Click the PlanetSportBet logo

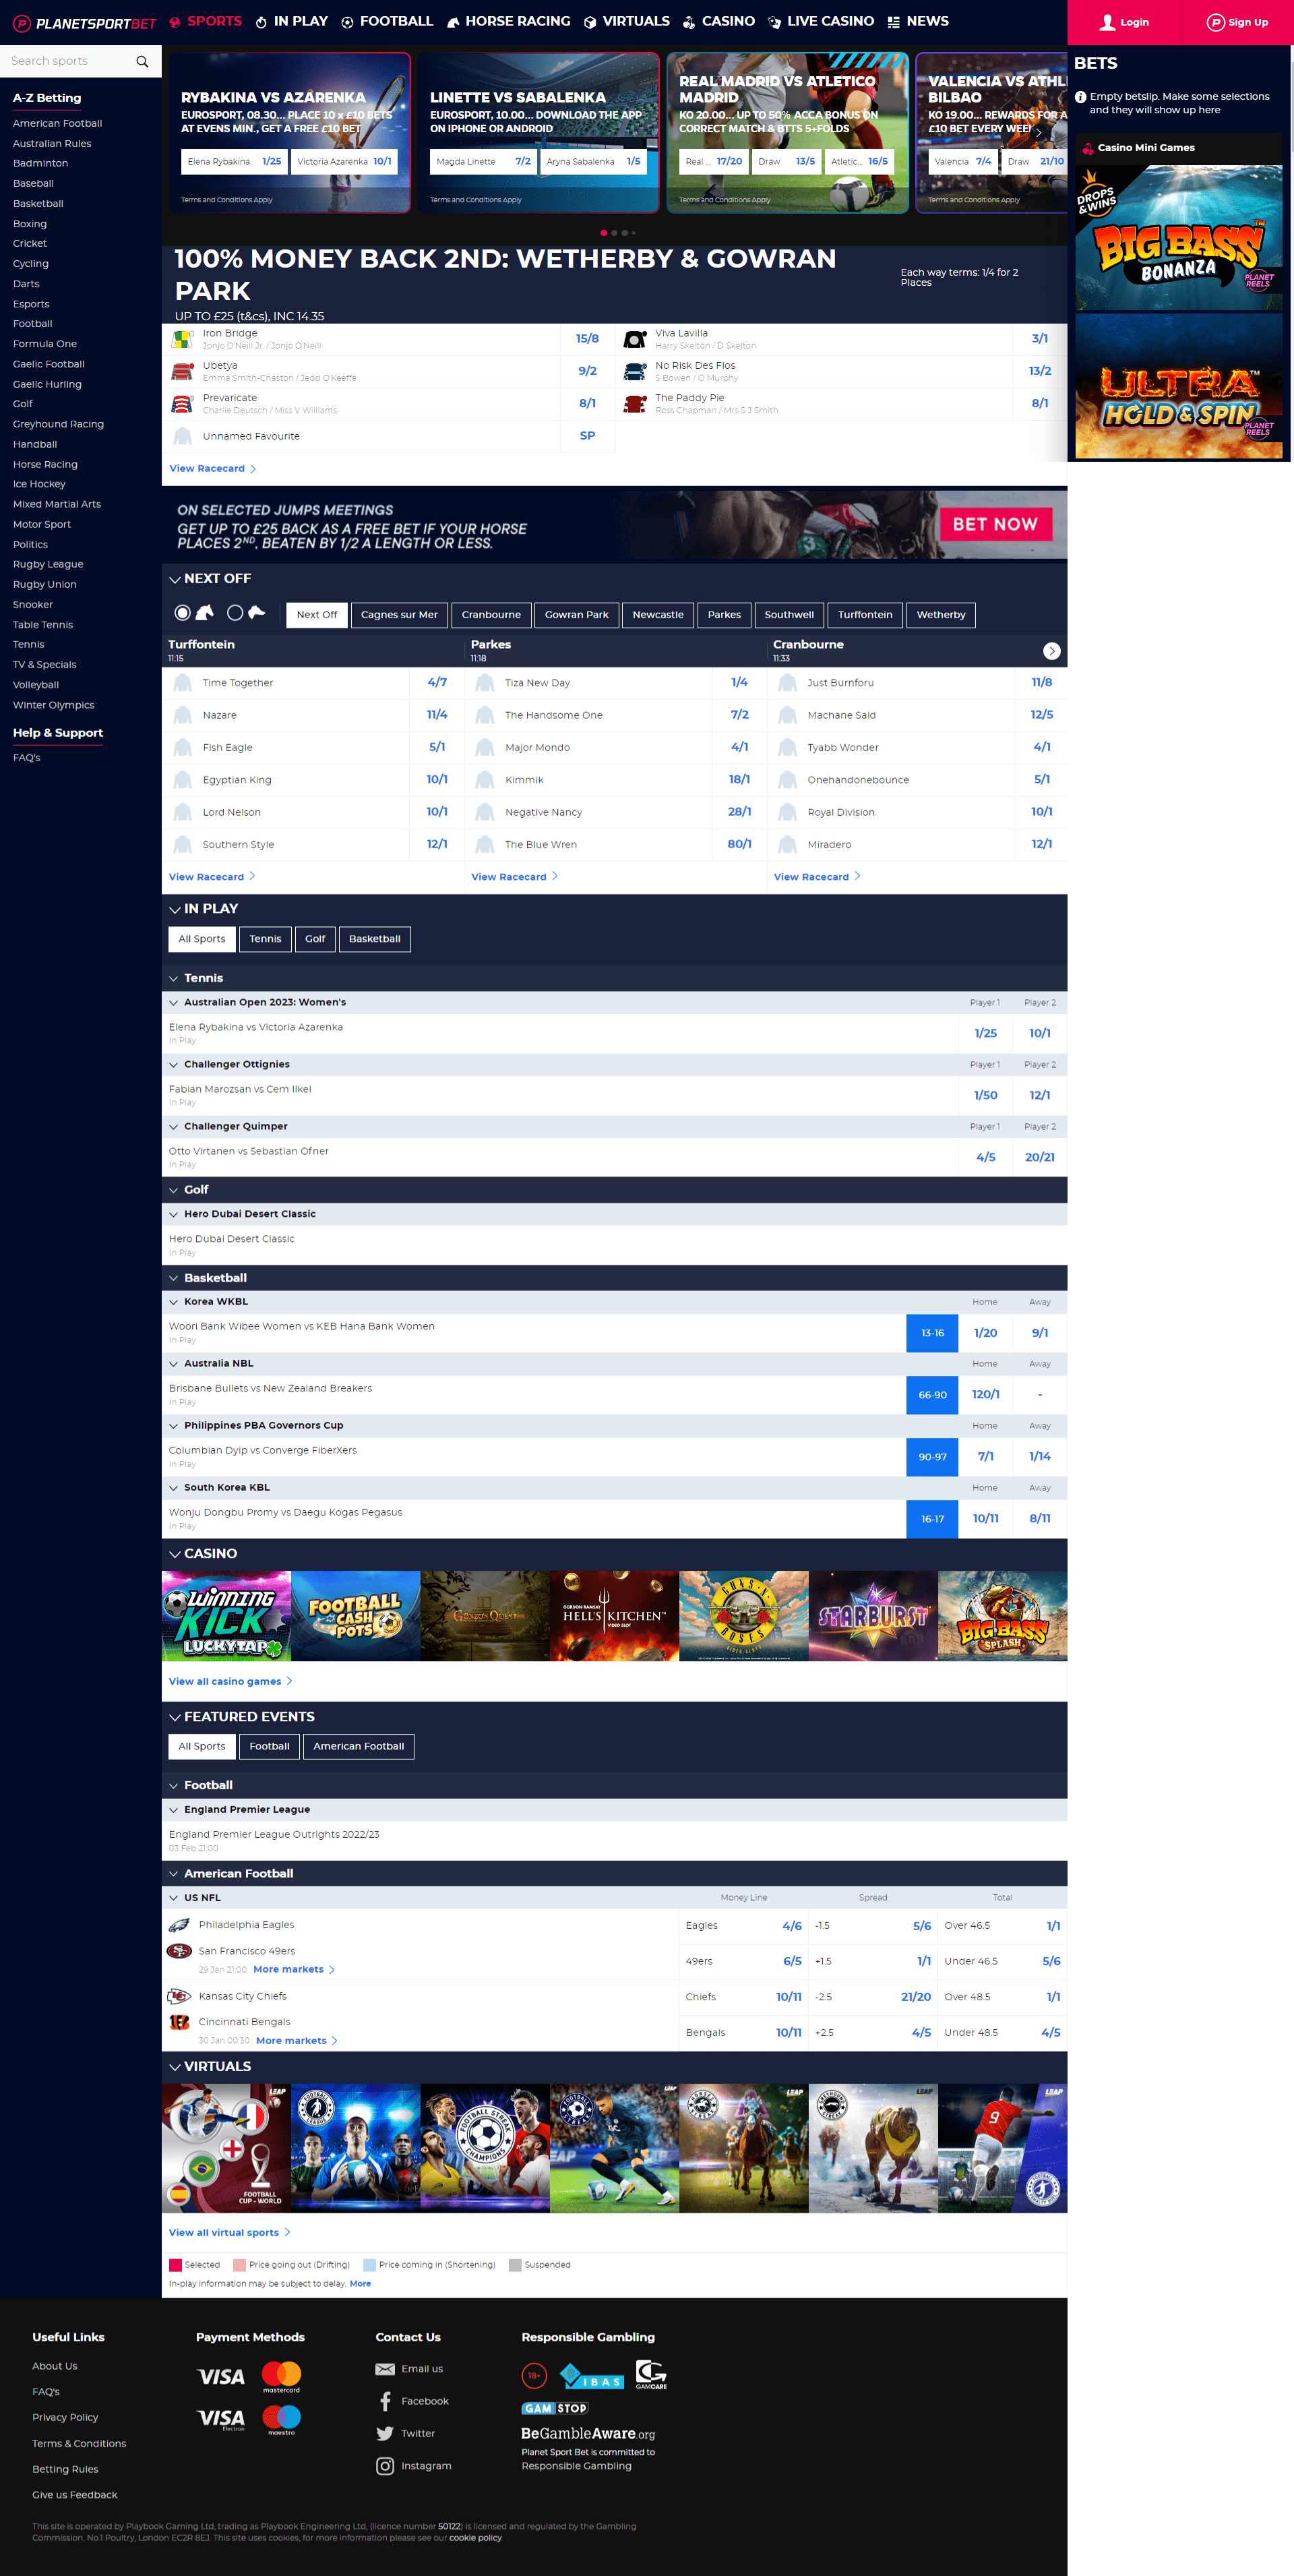[85, 23]
